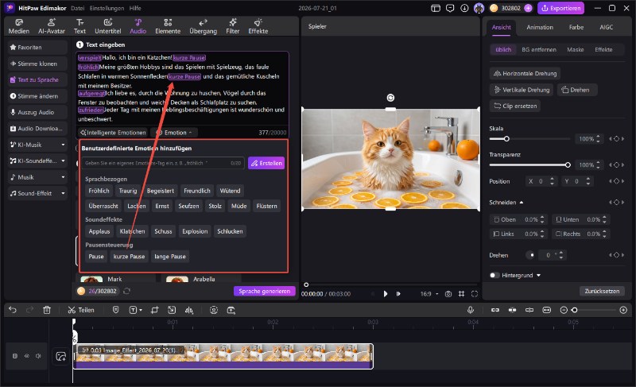Expand the KI-Musik section
Image resolution: width=636 pixels, height=387 pixels.
63,145
